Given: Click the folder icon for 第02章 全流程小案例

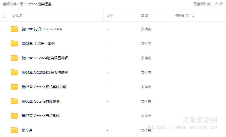Looking at the screenshot, I should pos(14,43).
